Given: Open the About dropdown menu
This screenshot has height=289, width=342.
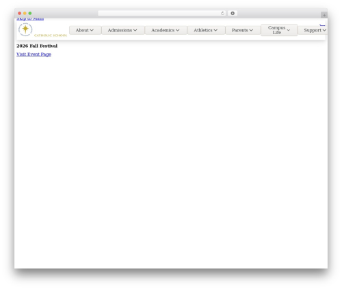Looking at the screenshot, I should point(85,30).
